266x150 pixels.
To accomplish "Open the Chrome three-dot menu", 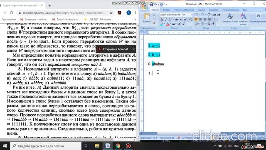I will click(135, 13).
